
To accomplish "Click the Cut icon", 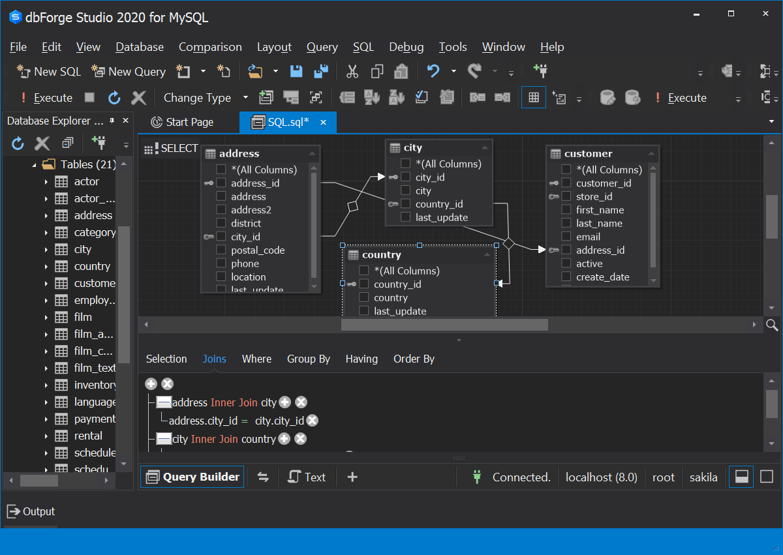I will pyautogui.click(x=352, y=71).
